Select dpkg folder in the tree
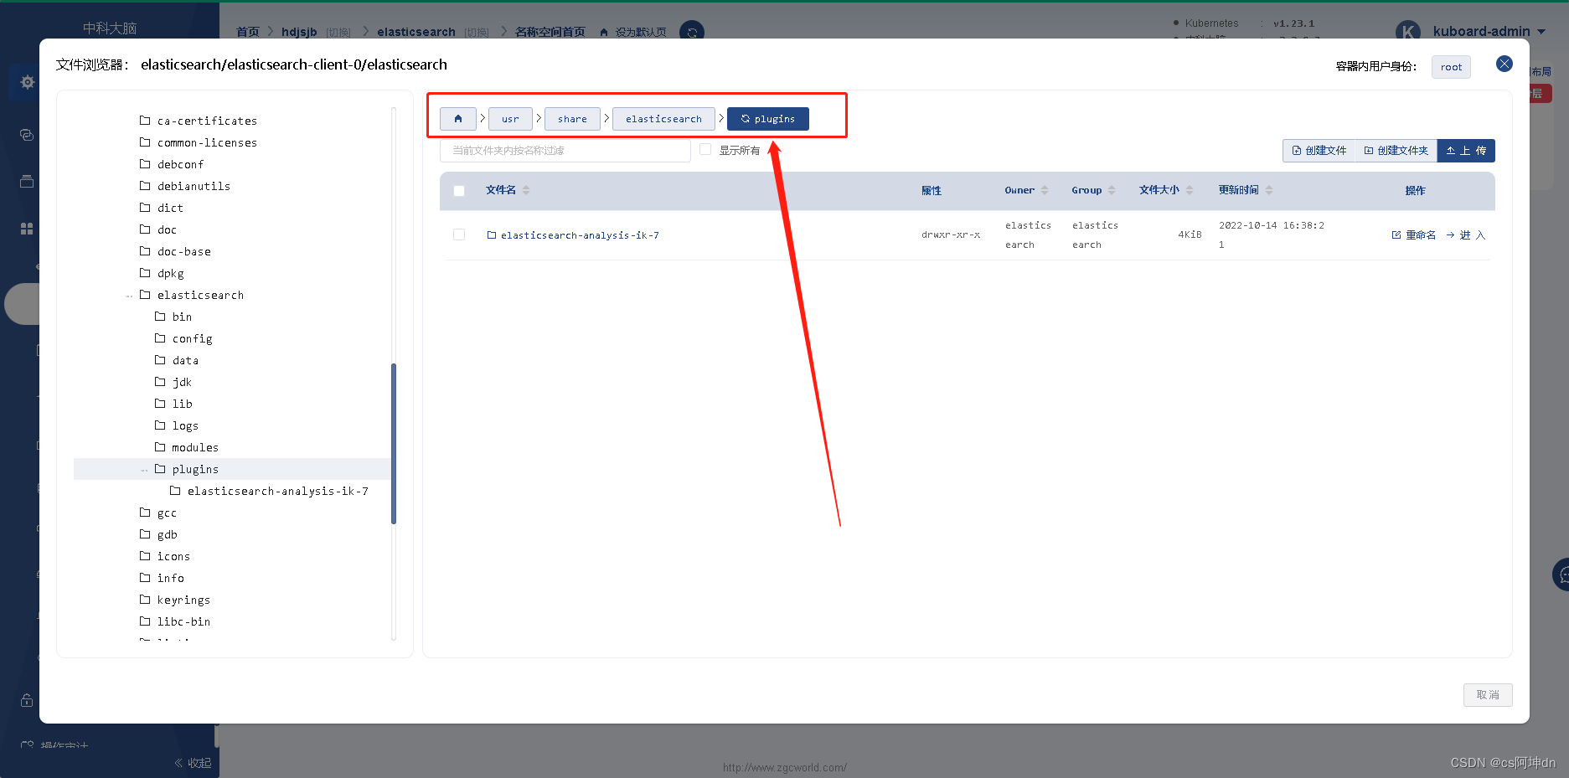Image resolution: width=1569 pixels, height=778 pixels. pyautogui.click(x=170, y=273)
